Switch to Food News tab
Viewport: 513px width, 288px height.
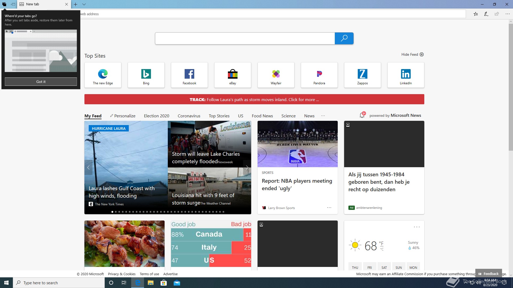tap(262, 116)
